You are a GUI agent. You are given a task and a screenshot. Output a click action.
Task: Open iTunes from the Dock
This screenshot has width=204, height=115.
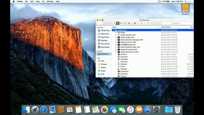[130, 109]
